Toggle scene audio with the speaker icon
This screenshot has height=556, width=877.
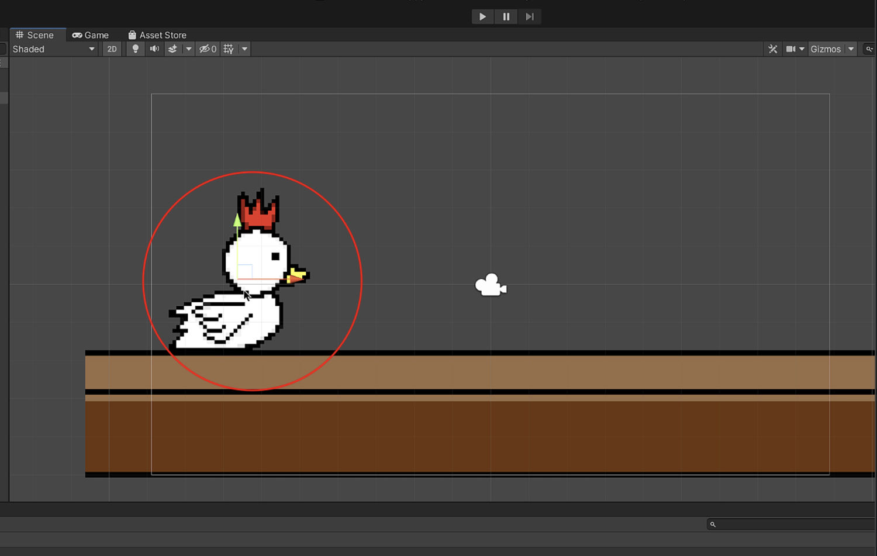154,49
